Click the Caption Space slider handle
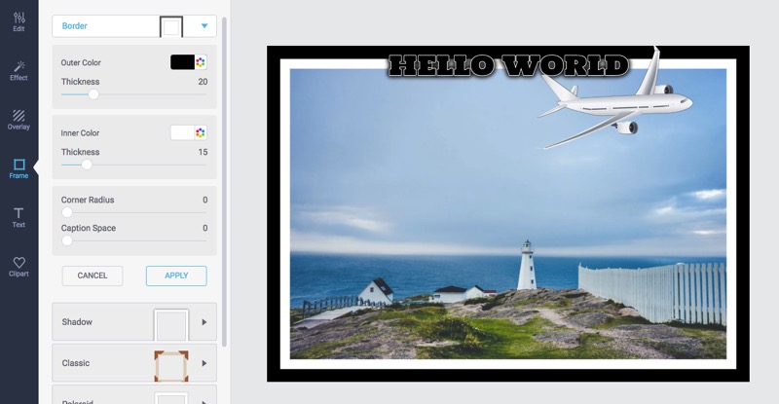This screenshot has height=404, width=779. coord(67,241)
